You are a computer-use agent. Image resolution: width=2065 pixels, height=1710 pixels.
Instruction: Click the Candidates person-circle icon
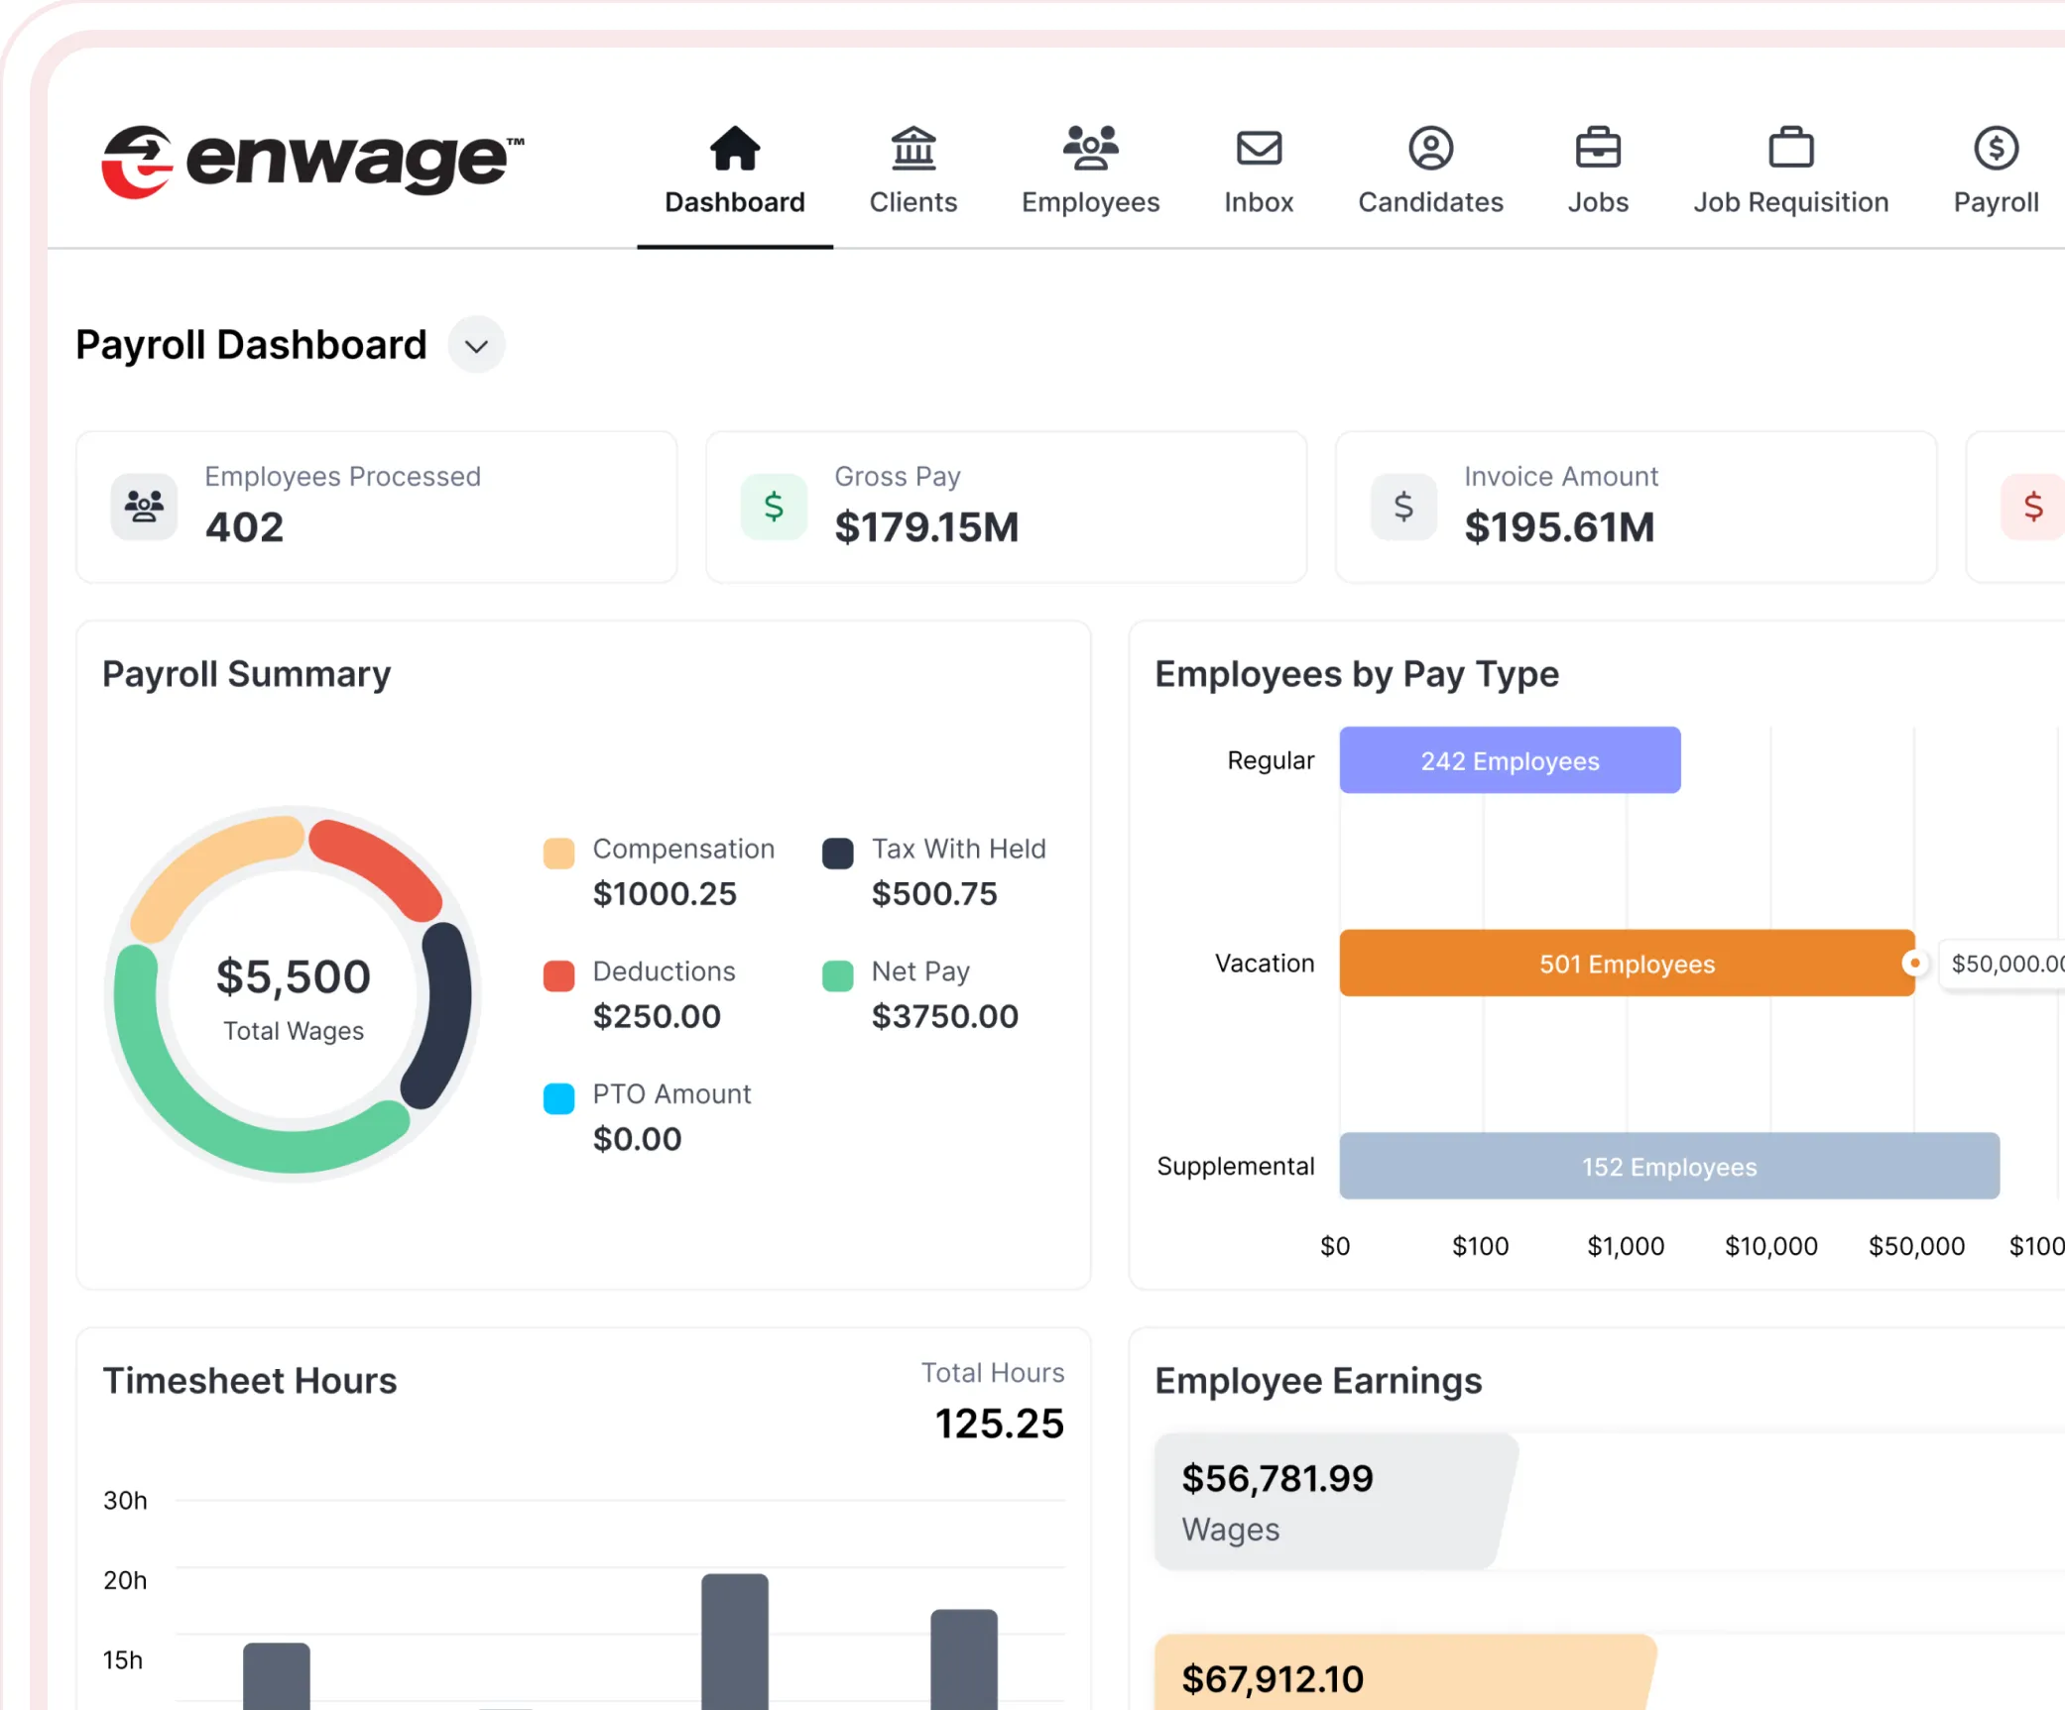click(1430, 149)
